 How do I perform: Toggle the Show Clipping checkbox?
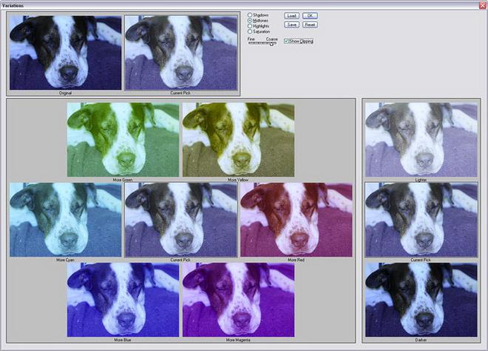click(x=286, y=41)
